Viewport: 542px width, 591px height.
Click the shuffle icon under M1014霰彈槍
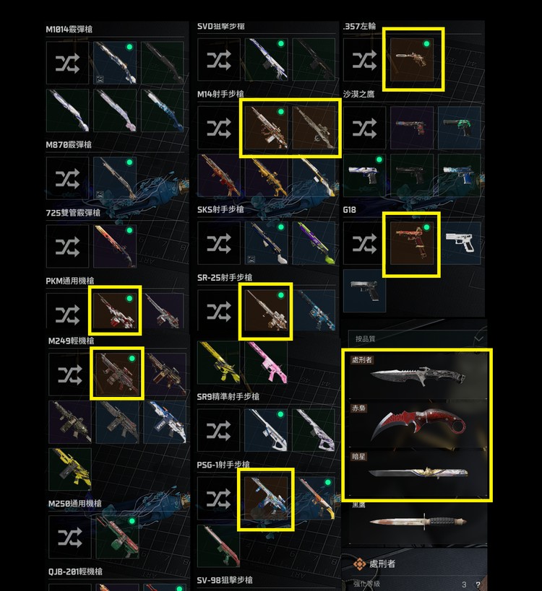pos(67,63)
